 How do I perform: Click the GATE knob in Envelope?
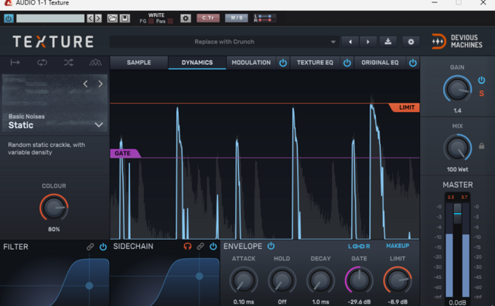(x=359, y=280)
